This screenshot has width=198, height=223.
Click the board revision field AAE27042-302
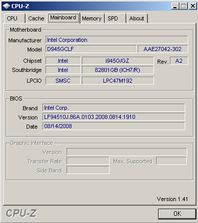point(163,49)
